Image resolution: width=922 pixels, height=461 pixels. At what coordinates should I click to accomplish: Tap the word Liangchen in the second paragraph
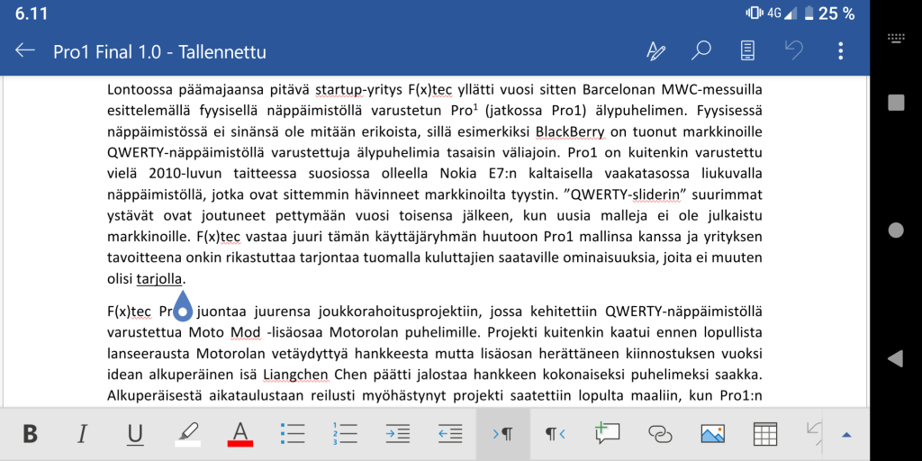pyautogui.click(x=295, y=374)
